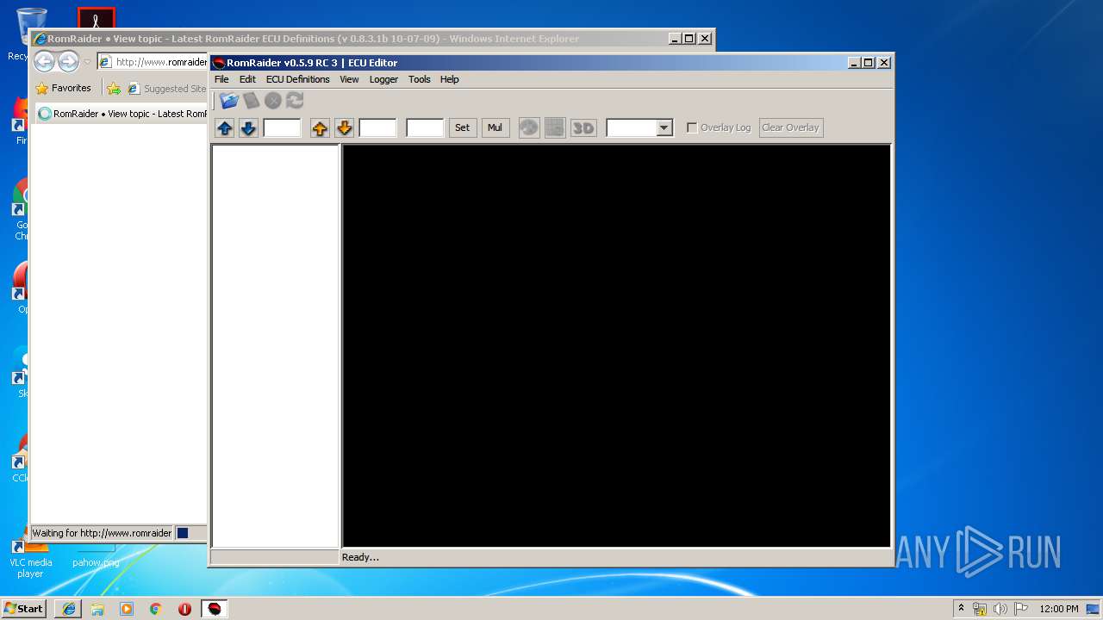Screen dimensions: 1103x620
Task: Click the blue up arrow increment icon
Action: 225,127
